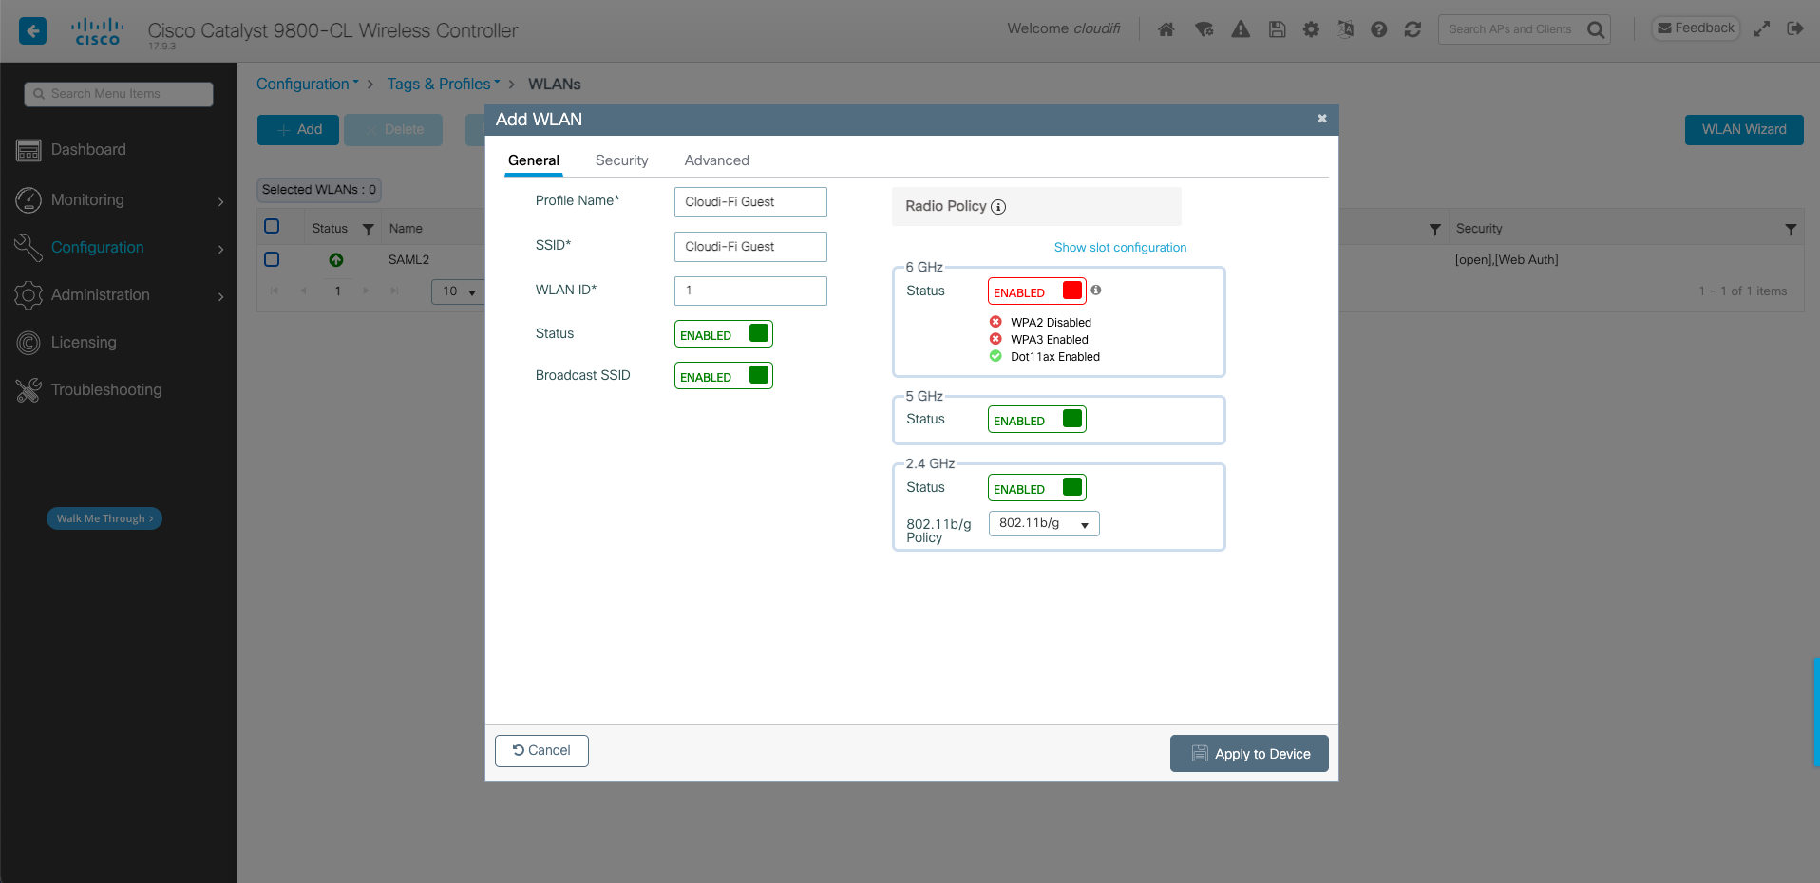Click the Apply to Device button
The height and width of the screenshot is (883, 1820).
(1248, 754)
